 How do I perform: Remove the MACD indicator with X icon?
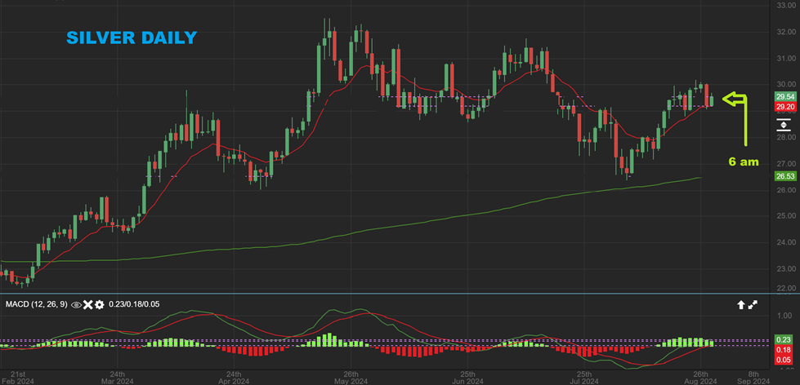pyautogui.click(x=88, y=304)
